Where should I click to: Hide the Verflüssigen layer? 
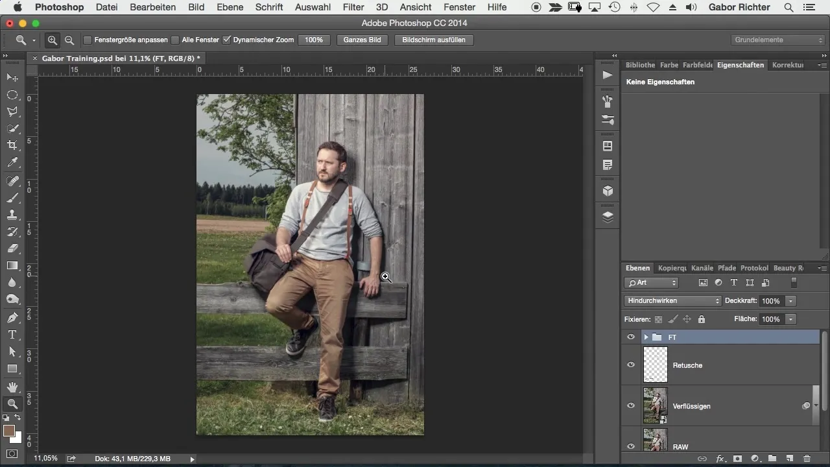tap(630, 406)
